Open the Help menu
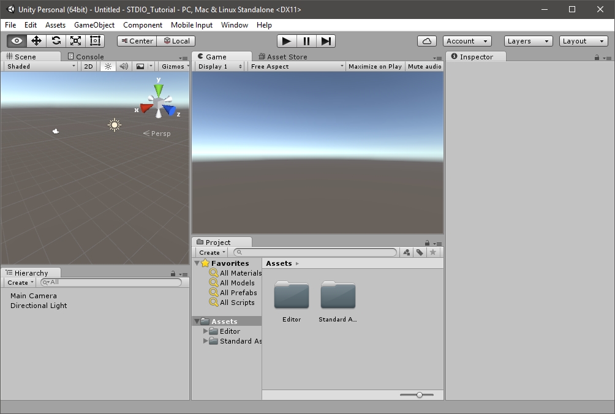Image resolution: width=615 pixels, height=414 pixels. tap(265, 24)
